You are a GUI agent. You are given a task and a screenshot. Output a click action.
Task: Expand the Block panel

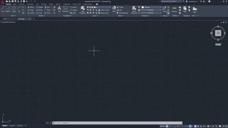tap(121, 16)
